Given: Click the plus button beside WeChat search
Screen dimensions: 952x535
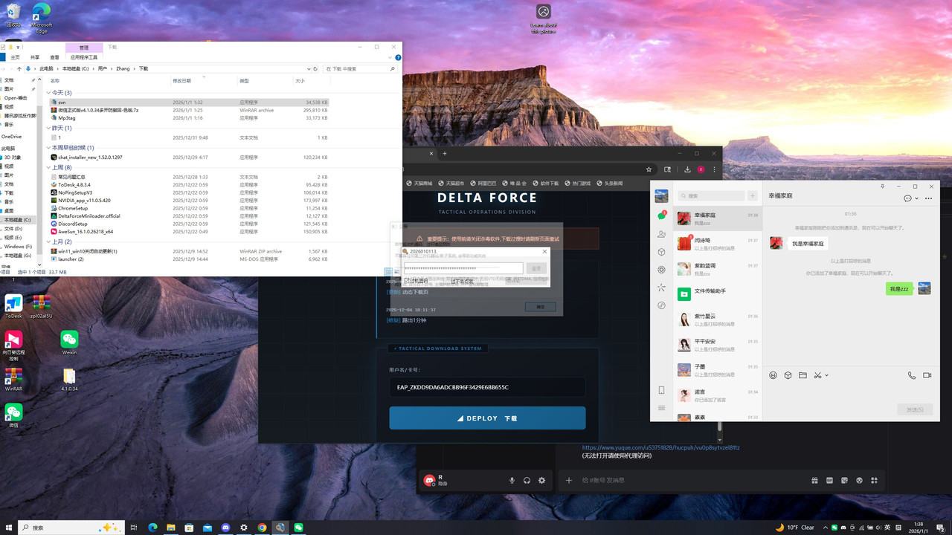Looking at the screenshot, I should tap(753, 196).
